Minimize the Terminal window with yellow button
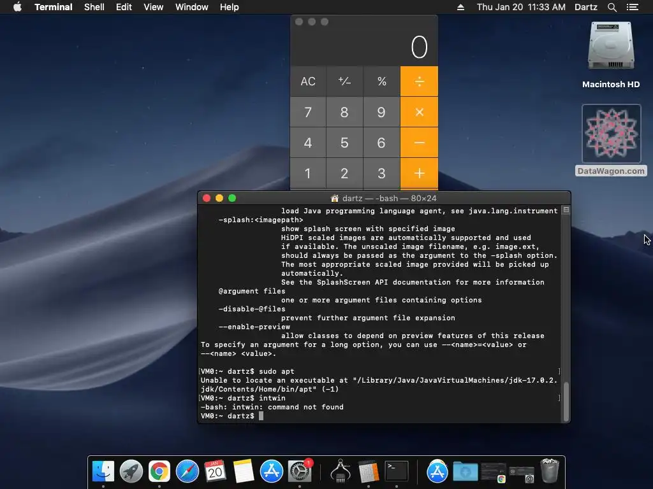Image resolution: width=653 pixels, height=489 pixels. (219, 199)
